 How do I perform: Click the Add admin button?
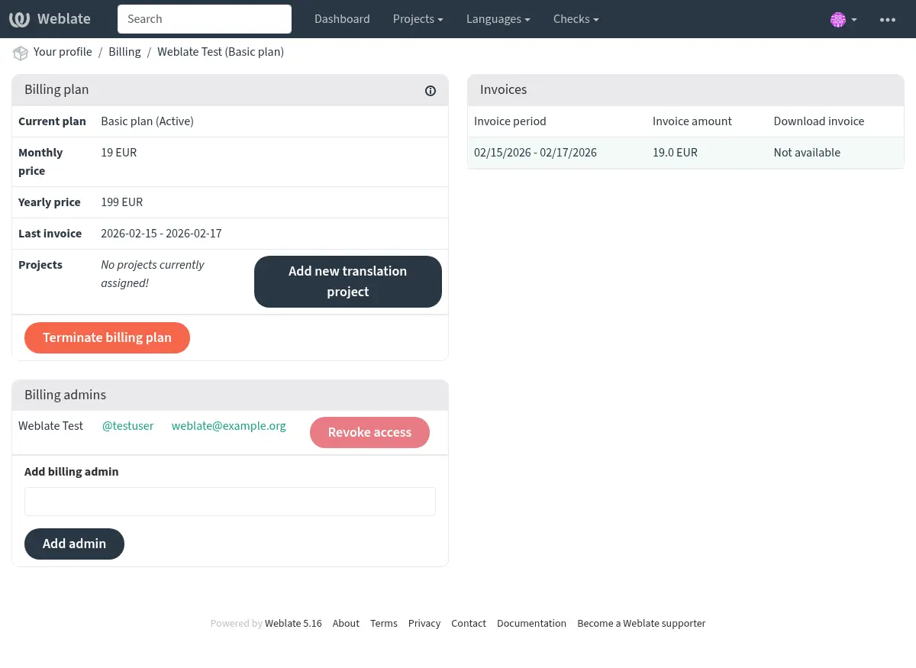click(x=74, y=544)
